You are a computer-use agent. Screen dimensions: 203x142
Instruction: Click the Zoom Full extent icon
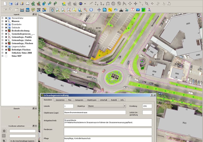(x=69, y=10)
